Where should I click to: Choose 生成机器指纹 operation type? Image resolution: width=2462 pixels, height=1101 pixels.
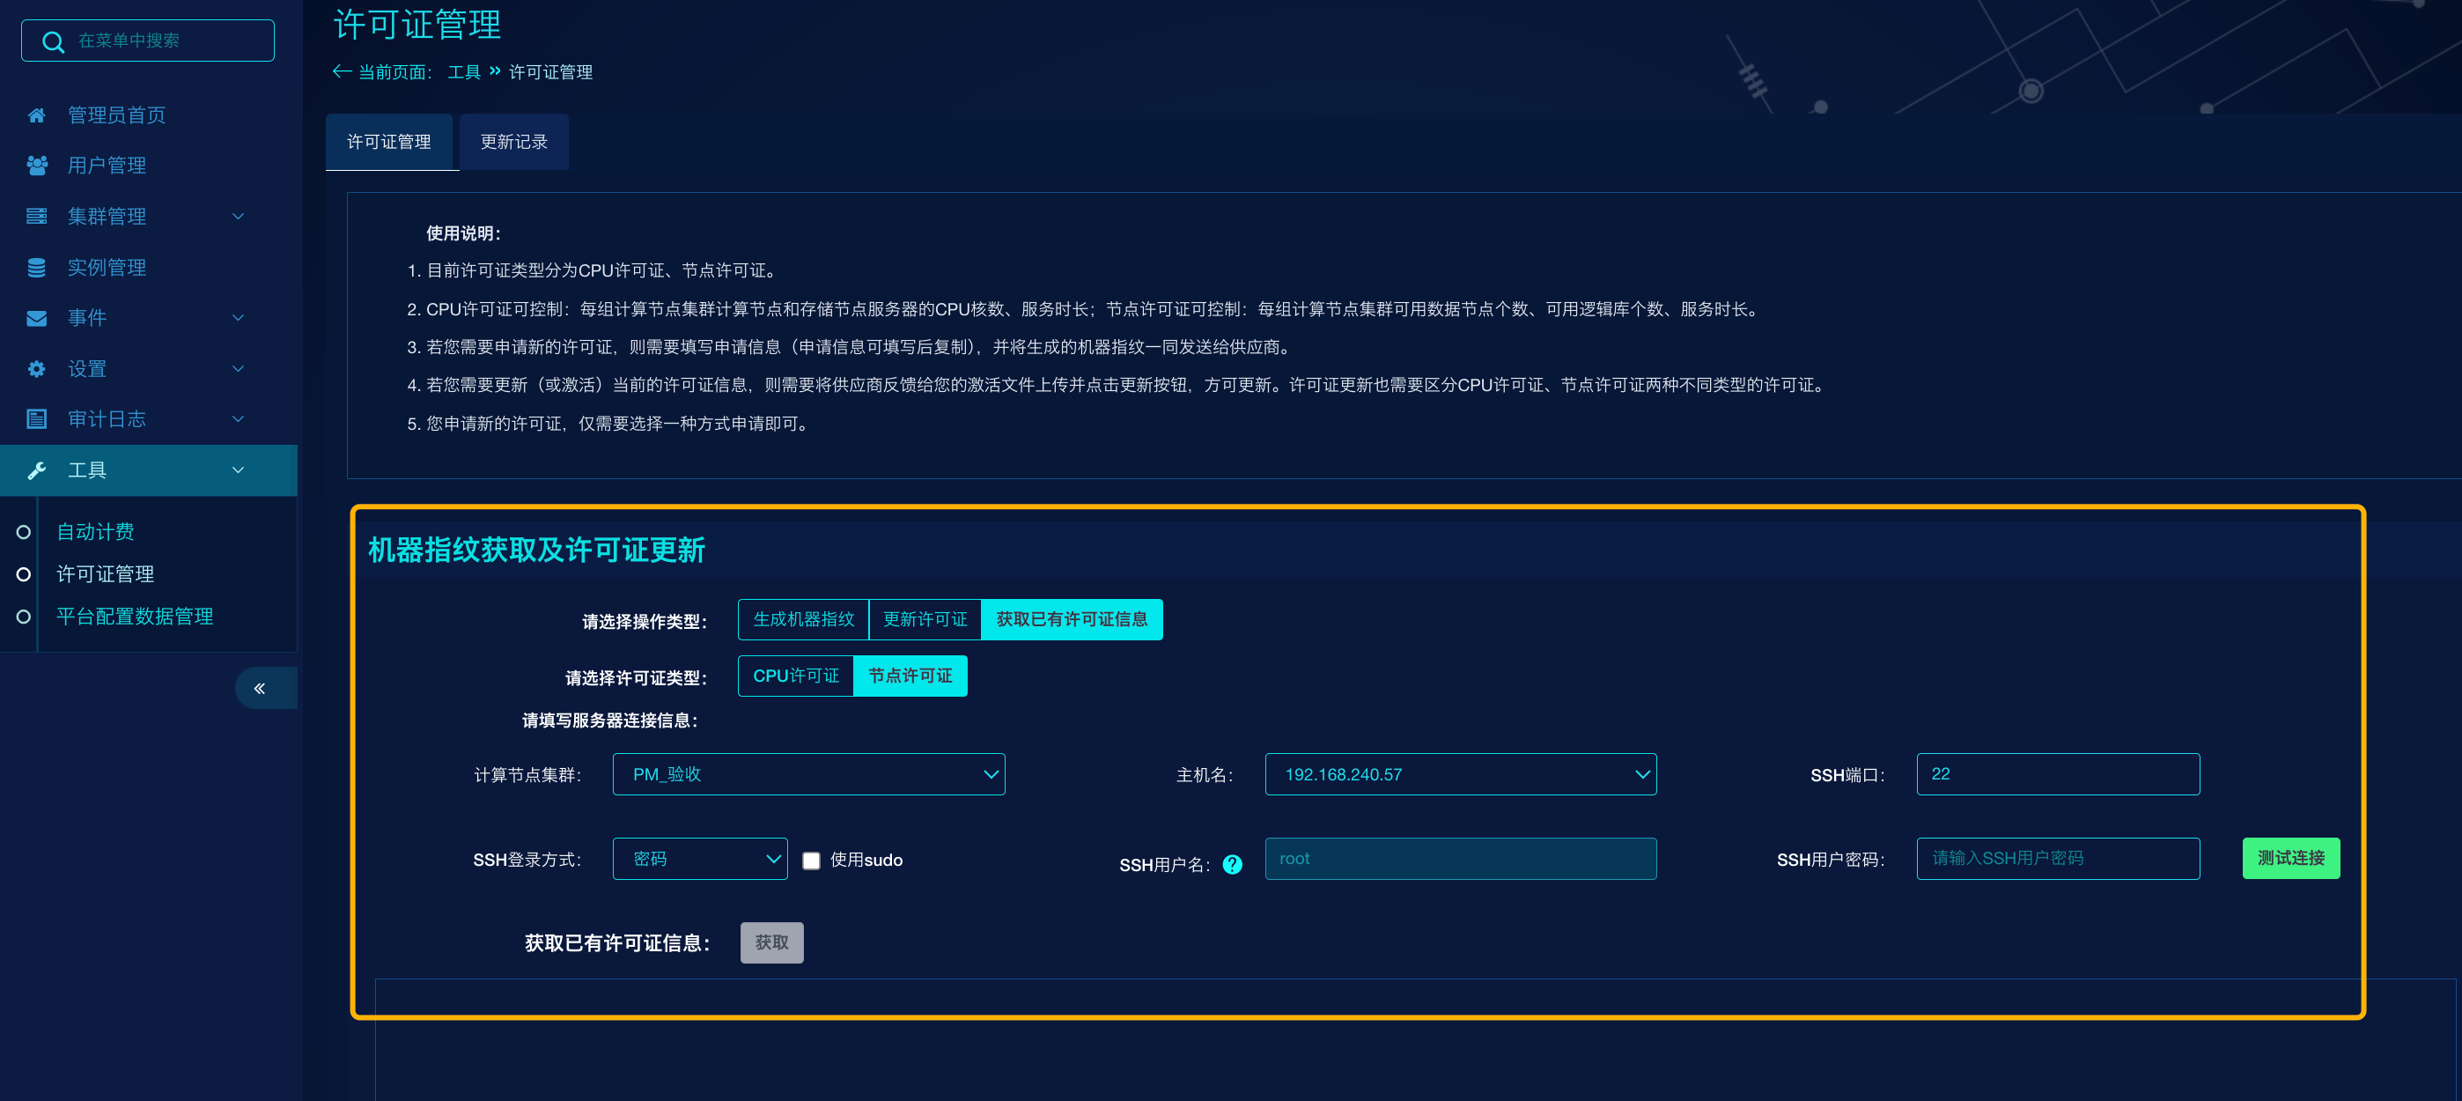point(803,619)
